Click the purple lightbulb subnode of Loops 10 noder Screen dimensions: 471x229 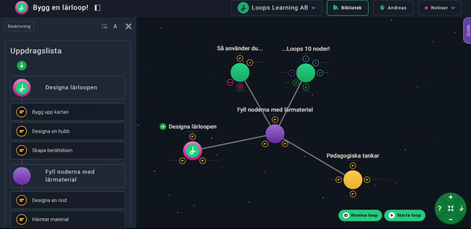292,73
